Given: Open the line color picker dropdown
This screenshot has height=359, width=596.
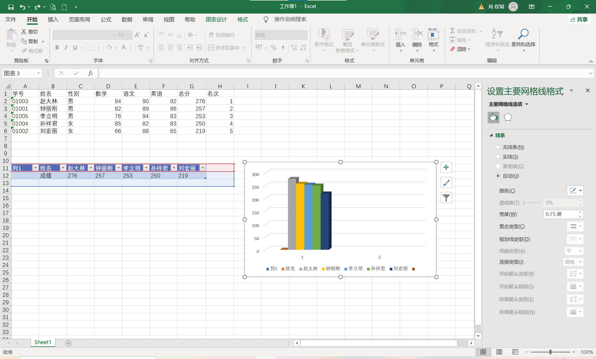Looking at the screenshot, I should click(580, 191).
